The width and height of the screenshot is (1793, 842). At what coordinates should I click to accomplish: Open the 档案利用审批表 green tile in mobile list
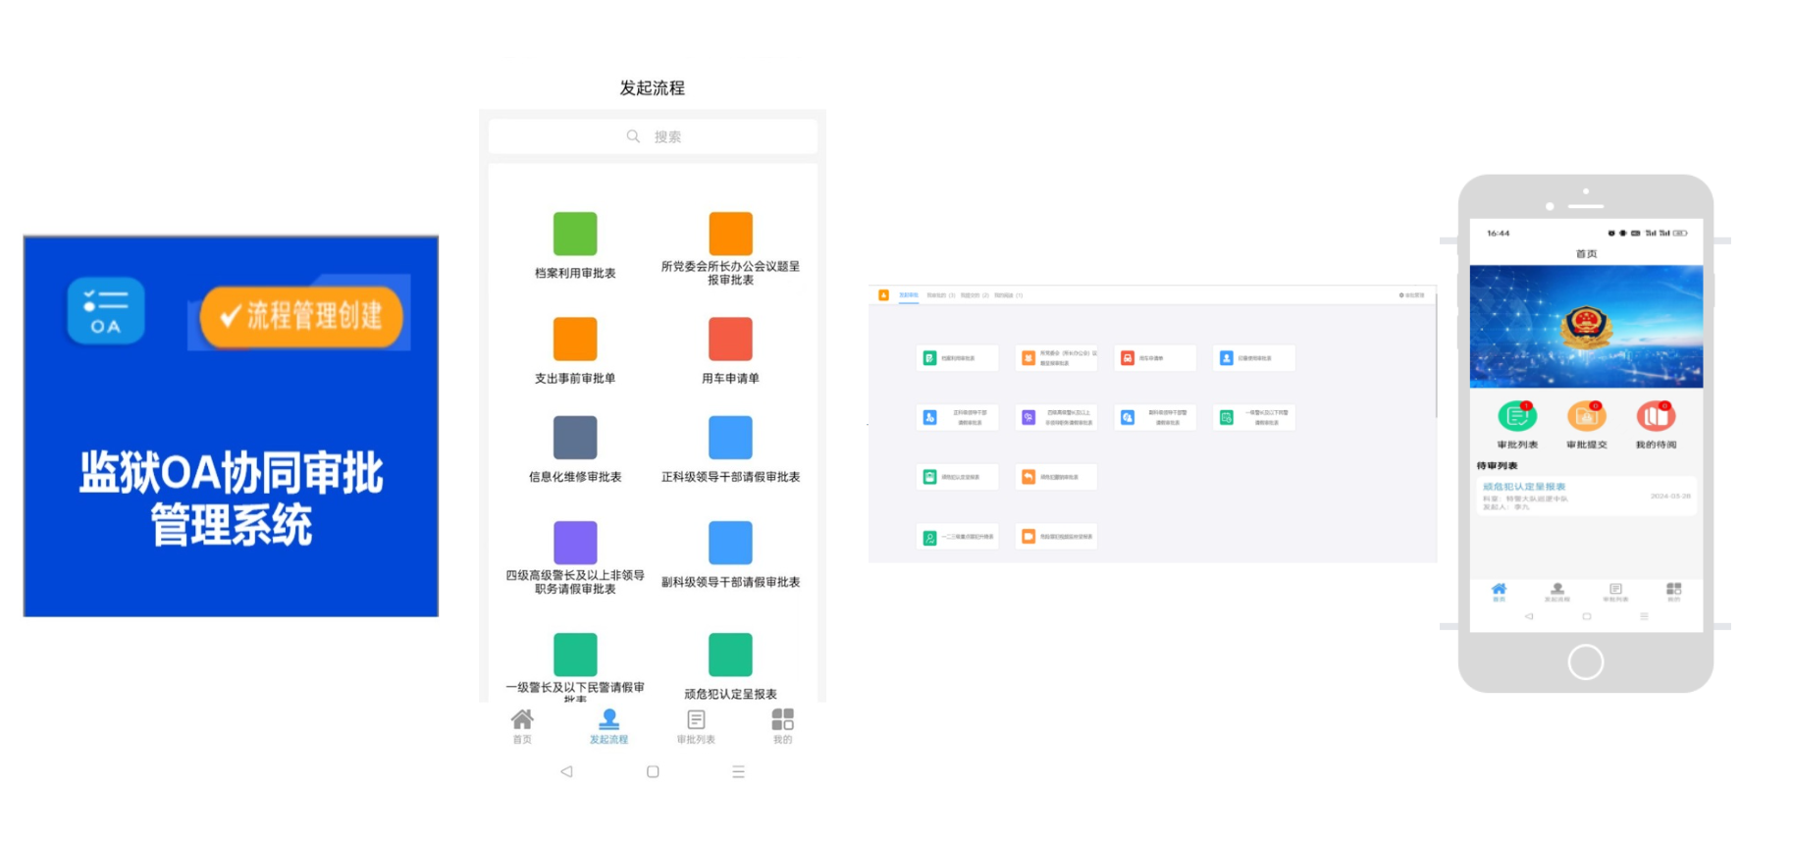pos(575,234)
